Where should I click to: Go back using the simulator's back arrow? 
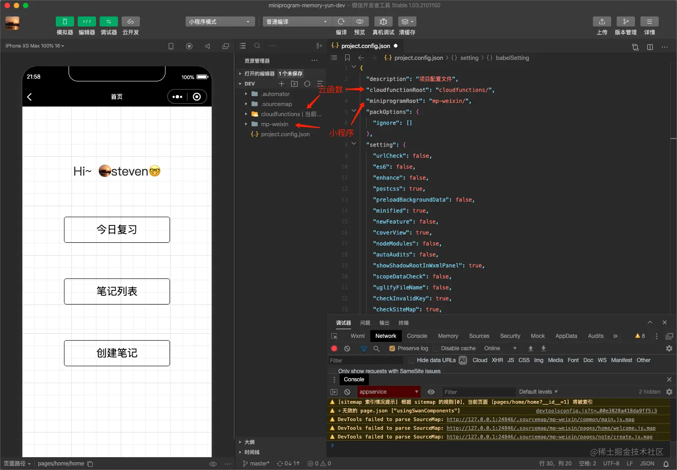click(30, 97)
